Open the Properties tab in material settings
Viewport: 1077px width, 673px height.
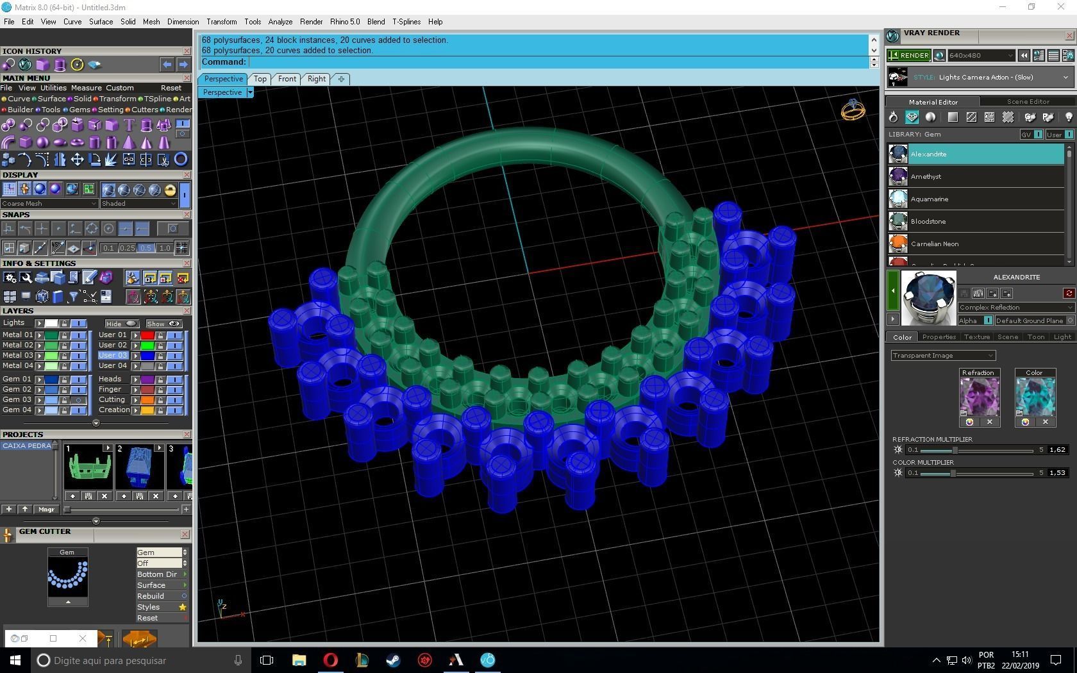coord(939,336)
